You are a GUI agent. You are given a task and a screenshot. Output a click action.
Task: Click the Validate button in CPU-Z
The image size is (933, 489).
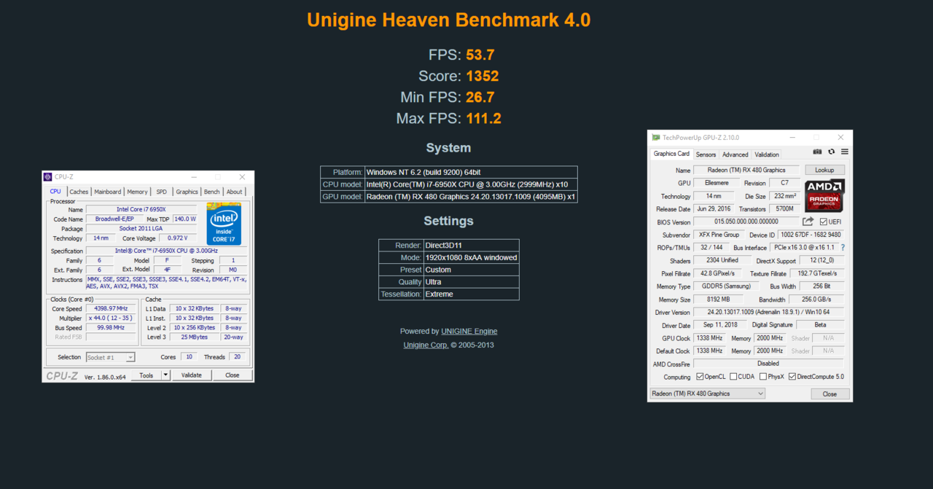coord(192,375)
